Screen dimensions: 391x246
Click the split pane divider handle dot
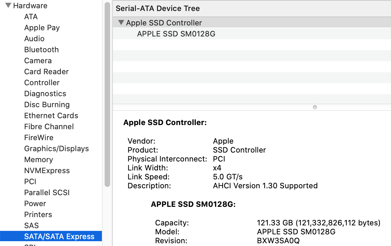coord(315,107)
